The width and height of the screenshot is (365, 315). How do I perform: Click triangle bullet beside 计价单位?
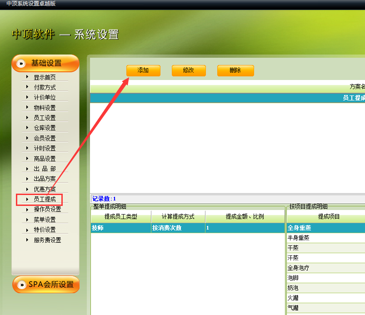[27, 97]
